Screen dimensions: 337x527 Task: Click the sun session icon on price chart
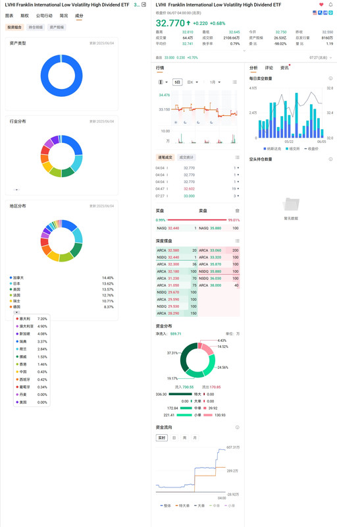tap(176, 123)
